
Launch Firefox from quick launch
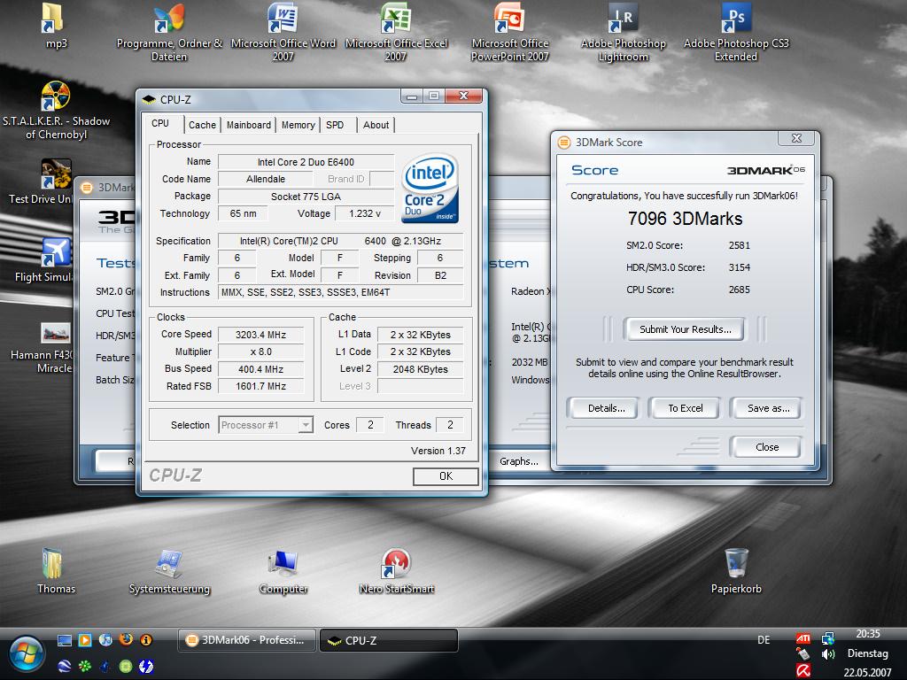126,640
